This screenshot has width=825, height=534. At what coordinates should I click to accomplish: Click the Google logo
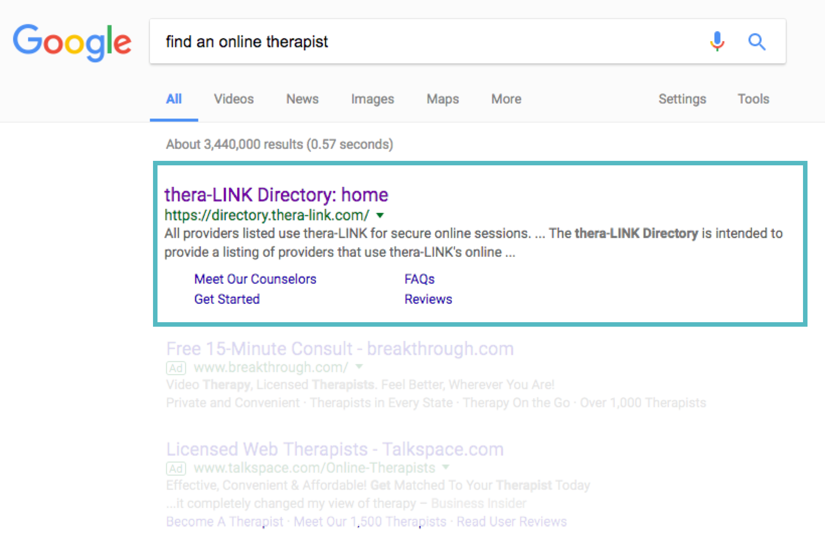click(x=72, y=42)
